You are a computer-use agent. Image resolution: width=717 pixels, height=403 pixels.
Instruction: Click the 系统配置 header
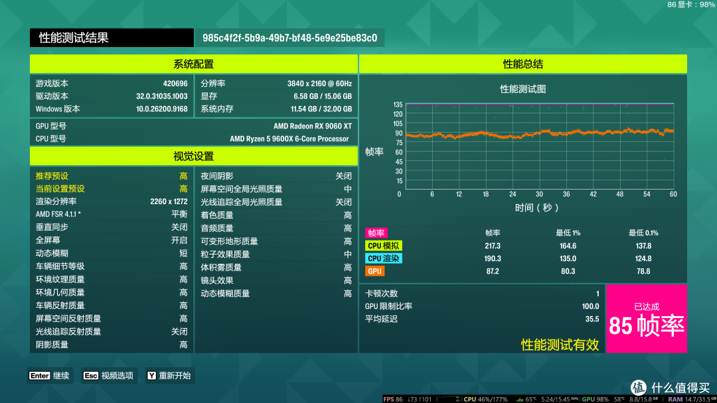[x=193, y=64]
